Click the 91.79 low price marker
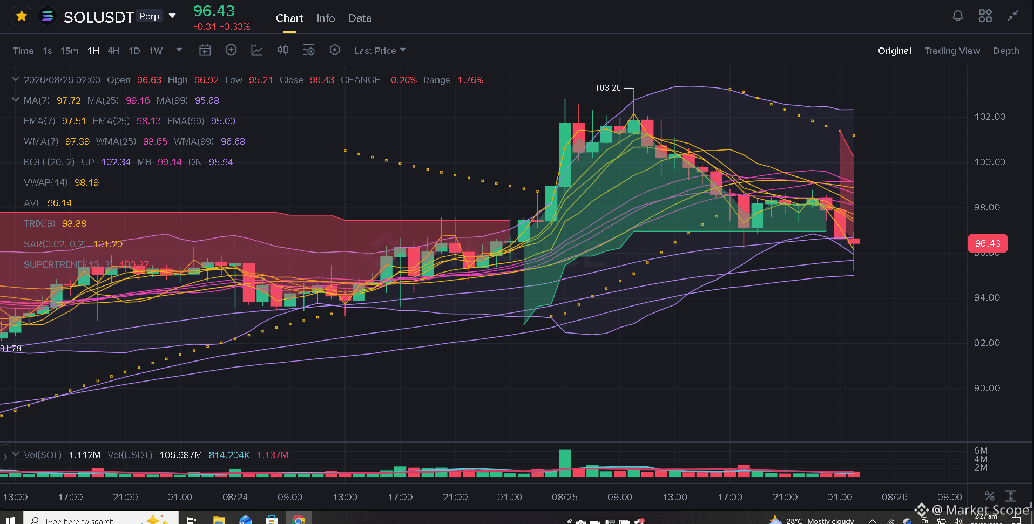 pos(11,349)
